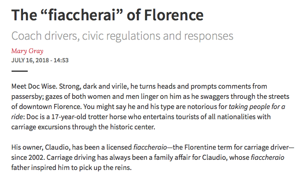This screenshot has height=188, width=299.
Task: Click the author name Mary Gray
Action: point(27,51)
